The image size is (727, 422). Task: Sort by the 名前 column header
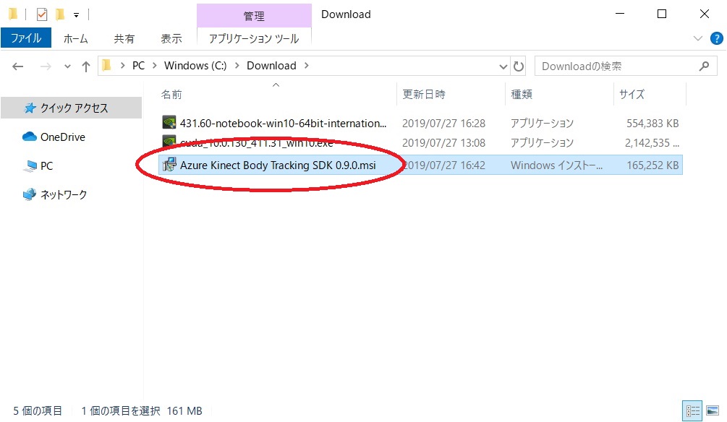pos(171,95)
